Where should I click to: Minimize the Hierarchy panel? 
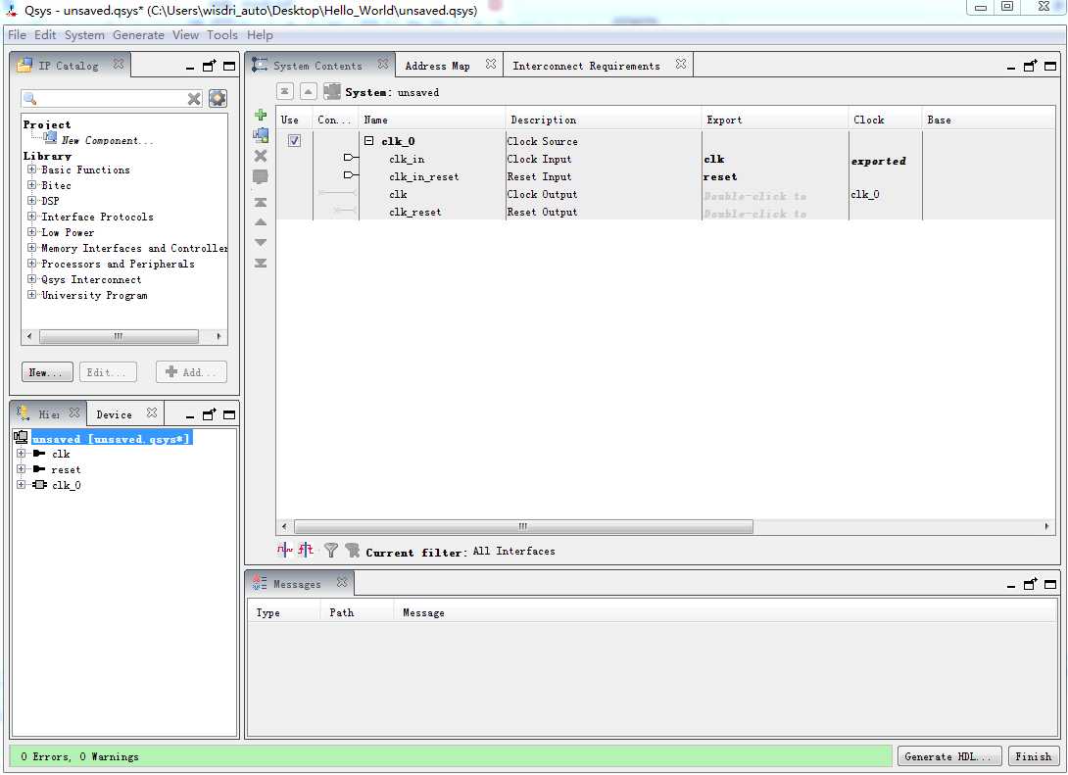coord(190,416)
